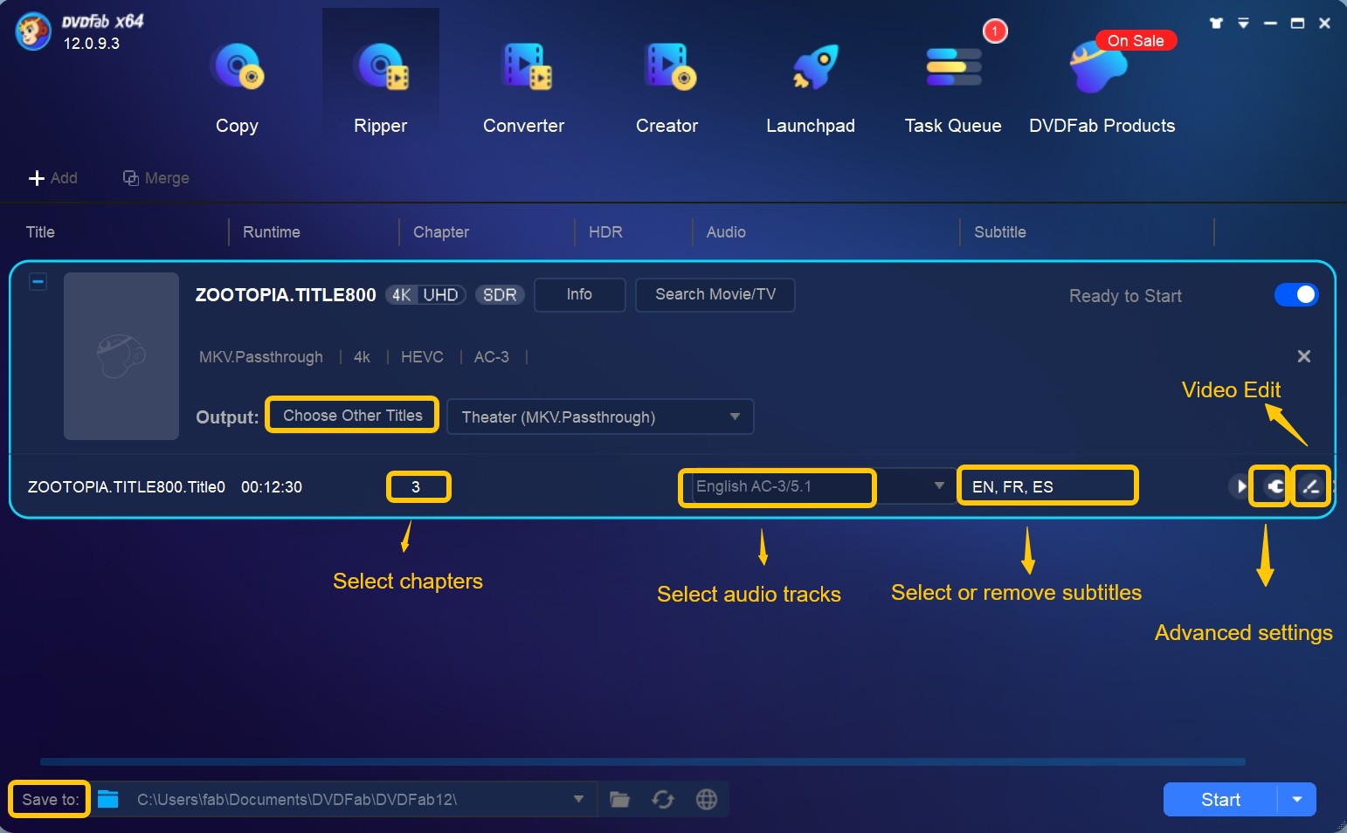Click Add to load a source
The width and height of the screenshot is (1347, 833).
click(53, 178)
